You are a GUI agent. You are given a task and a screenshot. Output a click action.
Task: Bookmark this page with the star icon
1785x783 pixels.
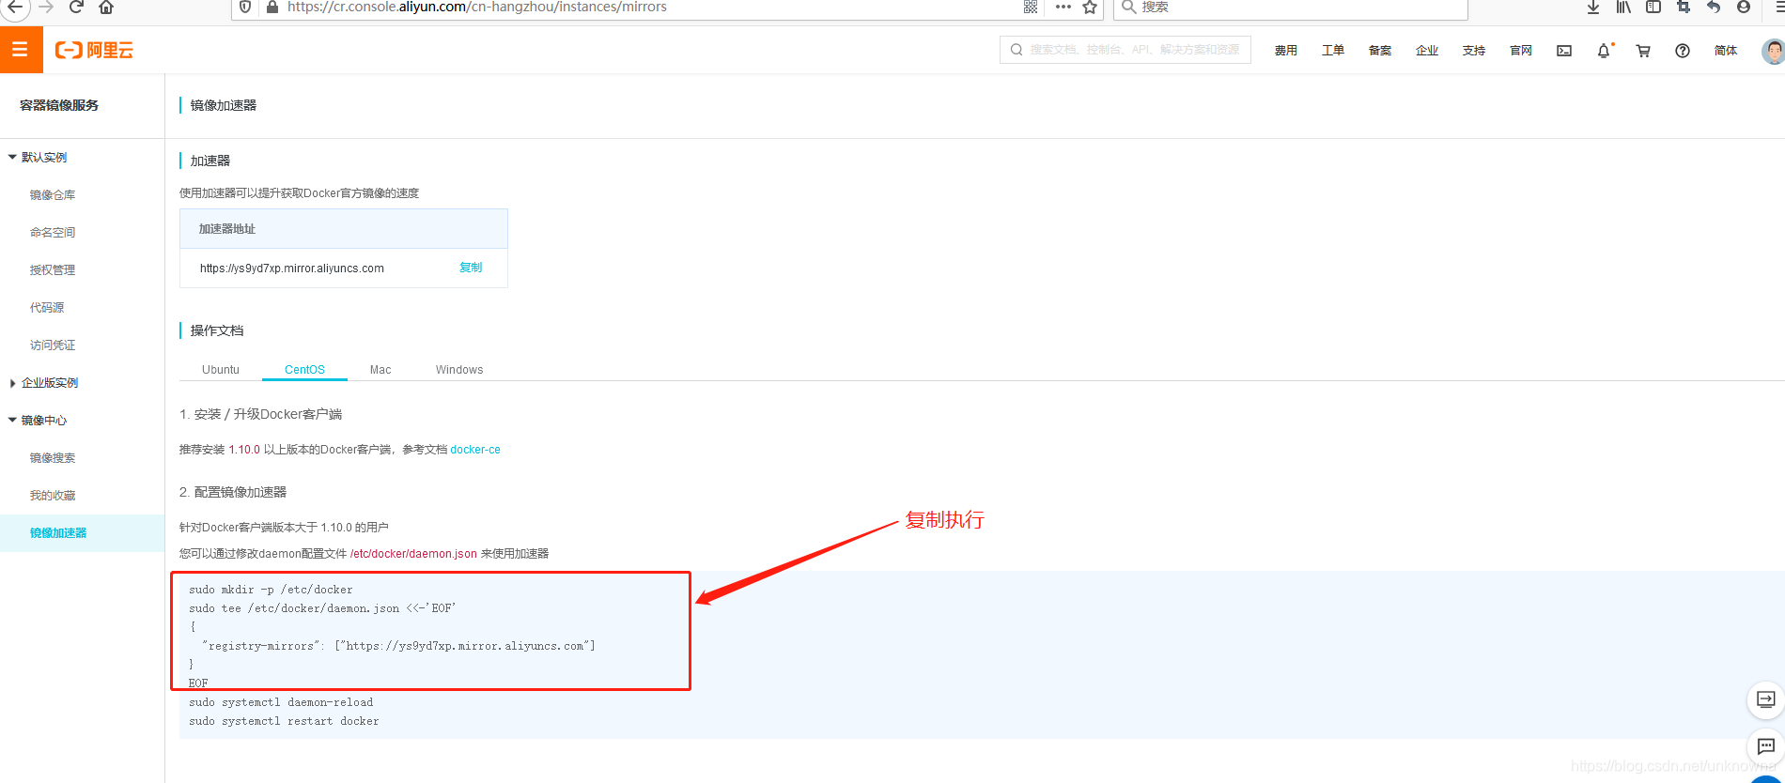coord(1090,8)
